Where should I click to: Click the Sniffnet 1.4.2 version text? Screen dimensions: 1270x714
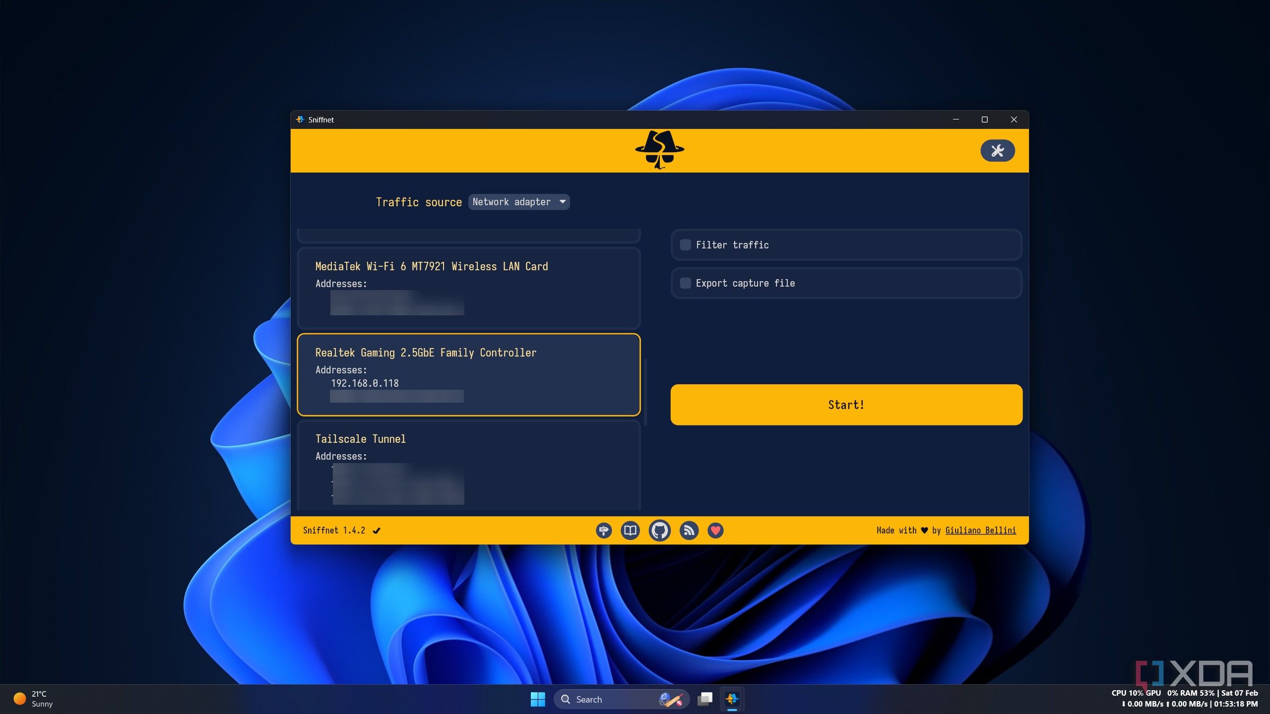(x=334, y=531)
